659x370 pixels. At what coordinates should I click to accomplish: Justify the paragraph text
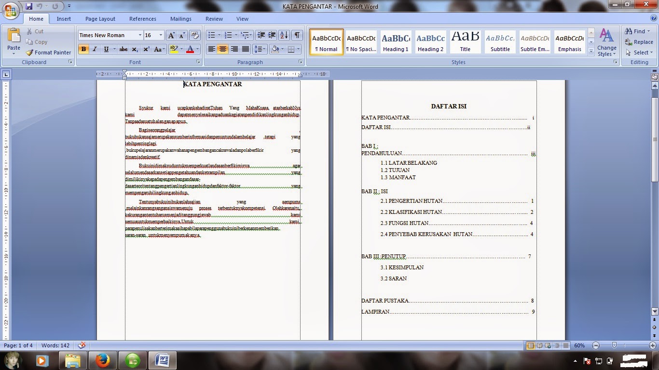point(246,49)
